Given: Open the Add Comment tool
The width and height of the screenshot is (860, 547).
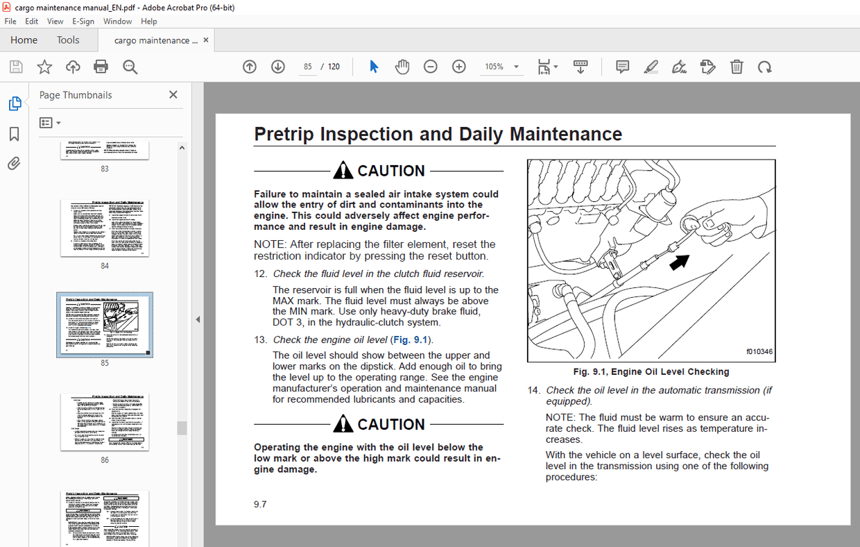Looking at the screenshot, I should (x=621, y=66).
